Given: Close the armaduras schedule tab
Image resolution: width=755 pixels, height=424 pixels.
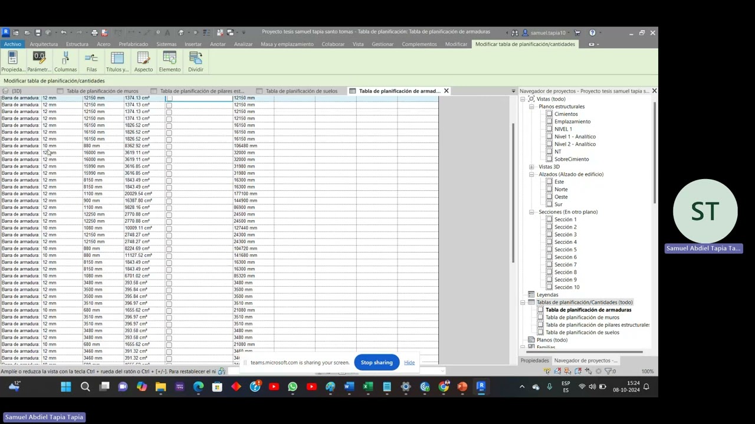Looking at the screenshot, I should (x=446, y=91).
